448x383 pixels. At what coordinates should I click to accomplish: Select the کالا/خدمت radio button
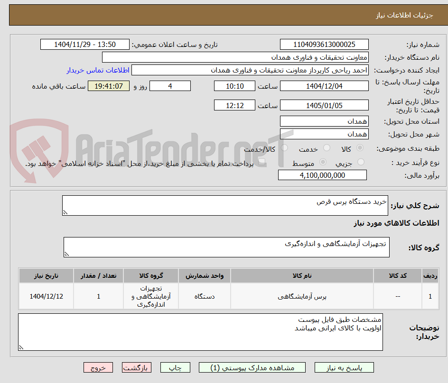[284, 148]
